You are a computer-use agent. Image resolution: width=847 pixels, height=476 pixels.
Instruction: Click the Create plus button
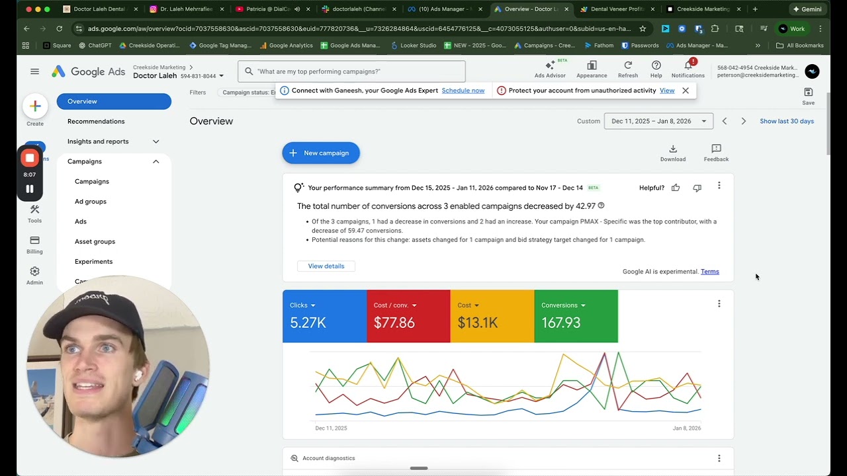35,106
